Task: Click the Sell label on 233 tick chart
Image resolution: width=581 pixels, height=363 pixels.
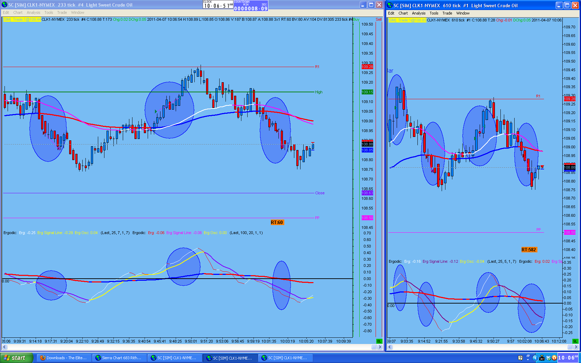Action: click(x=379, y=19)
